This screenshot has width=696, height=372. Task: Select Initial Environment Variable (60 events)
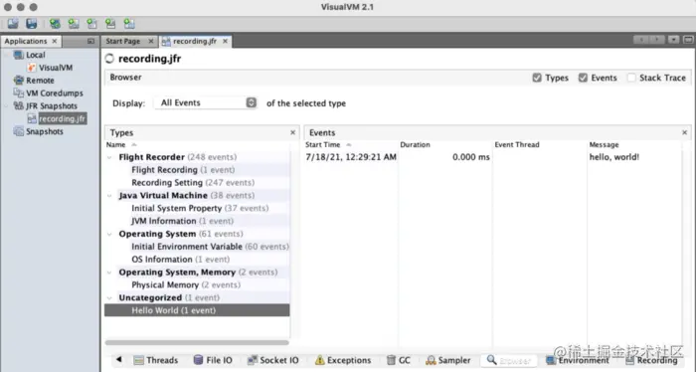[197, 247]
